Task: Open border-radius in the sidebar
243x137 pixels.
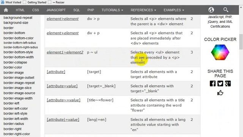Action: click(14, 124)
